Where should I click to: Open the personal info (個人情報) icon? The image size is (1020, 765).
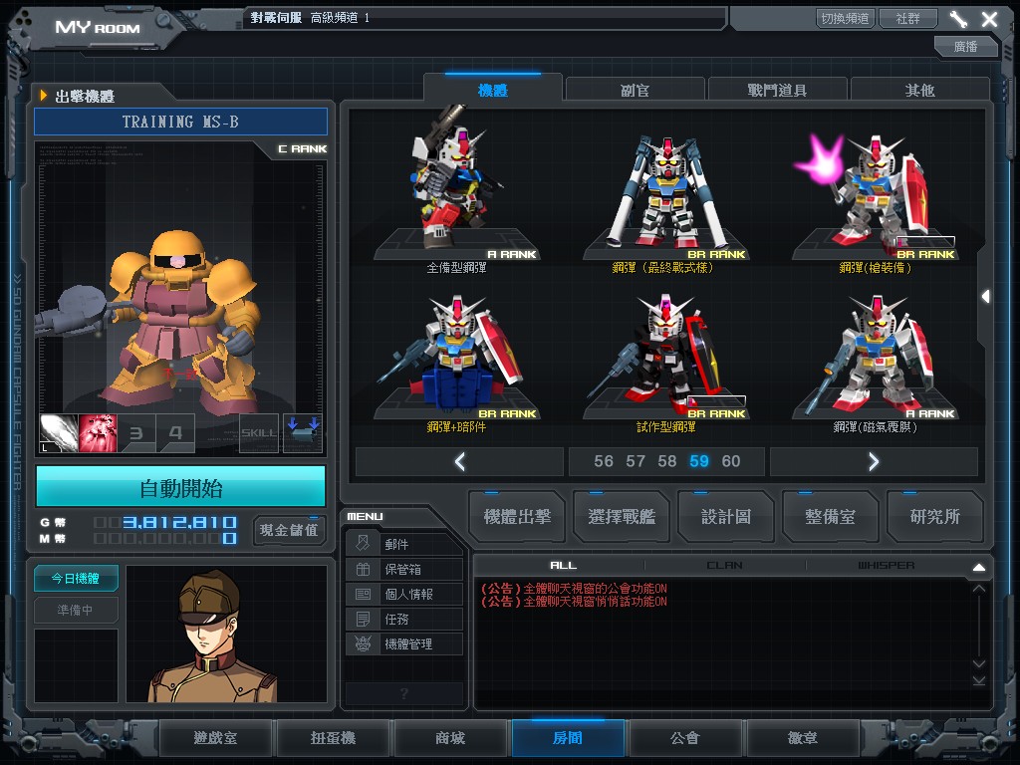pyautogui.click(x=363, y=594)
